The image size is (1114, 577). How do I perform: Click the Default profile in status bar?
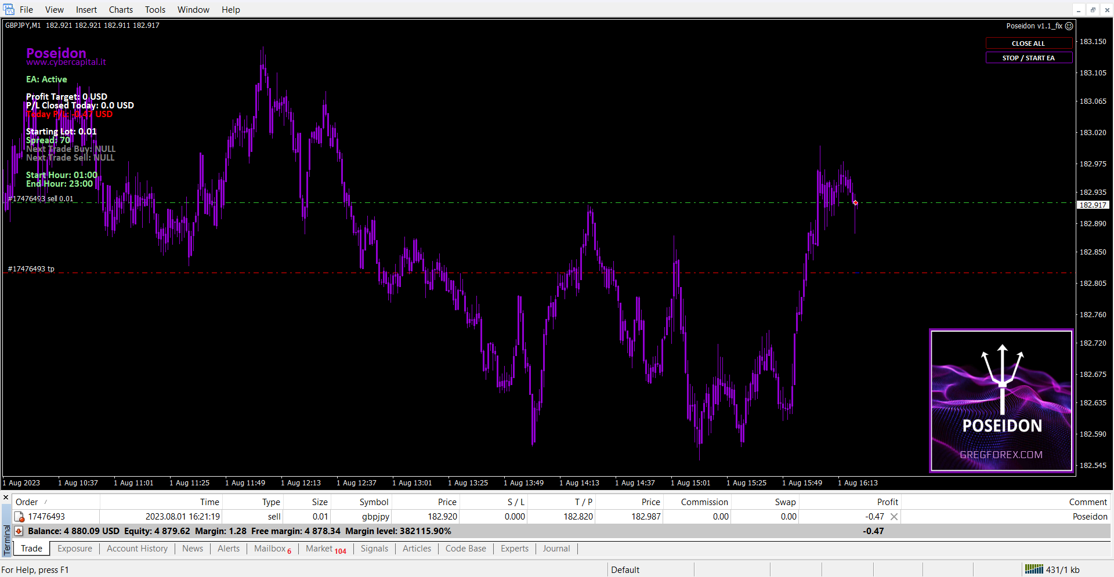(x=625, y=570)
